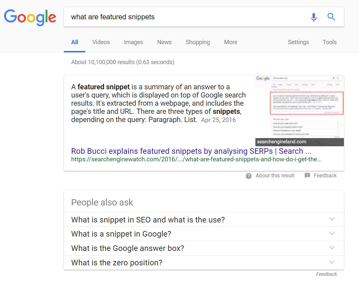359x283 pixels.
Task: Open the More menu
Action: click(231, 42)
